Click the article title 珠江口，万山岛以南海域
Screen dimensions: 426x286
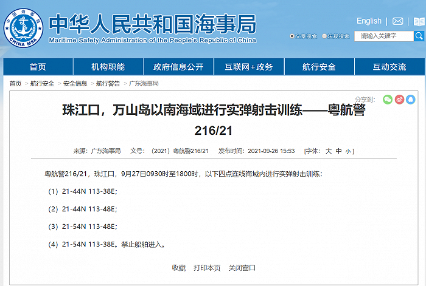(x=214, y=120)
